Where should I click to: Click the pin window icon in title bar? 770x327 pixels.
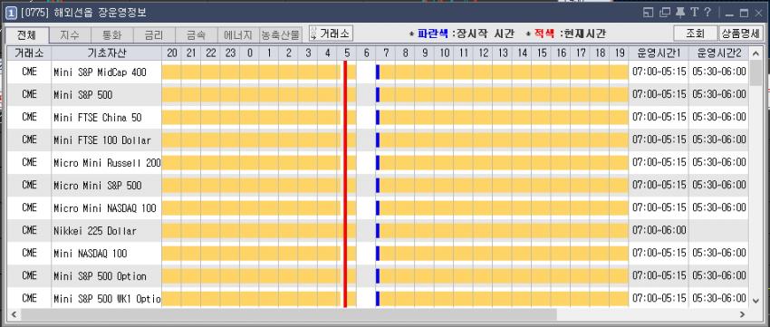click(680, 13)
